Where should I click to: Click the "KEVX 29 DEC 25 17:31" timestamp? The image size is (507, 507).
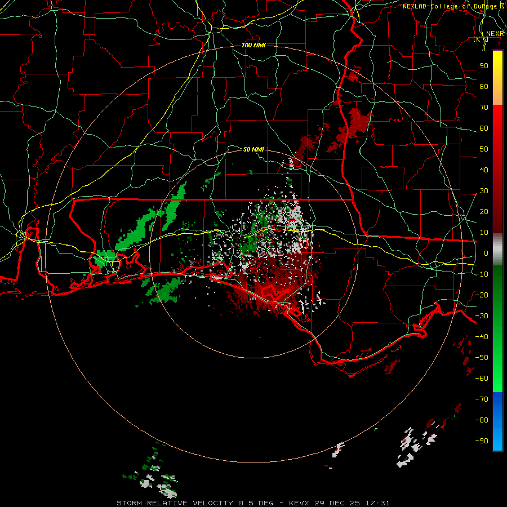339,503
